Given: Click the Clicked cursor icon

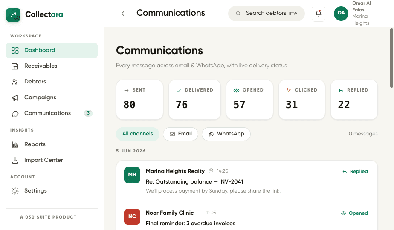Looking at the screenshot, I should [289, 90].
